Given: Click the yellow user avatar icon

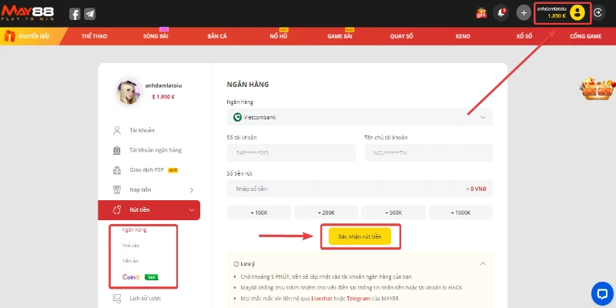Looking at the screenshot, I should click(577, 13).
